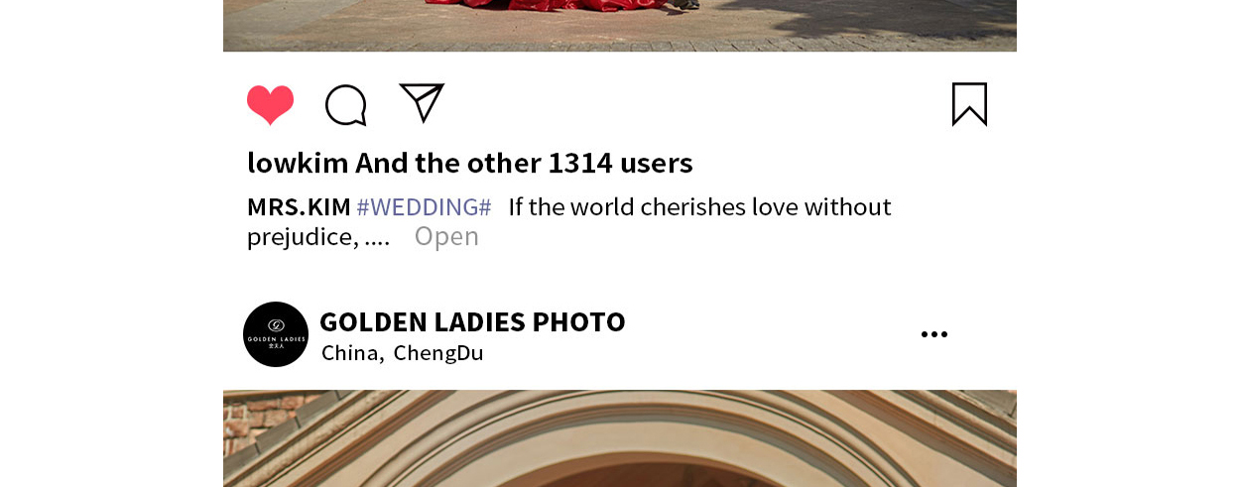Image resolution: width=1240 pixels, height=487 pixels.
Task: Select the ChengDu location tag
Action: point(438,353)
